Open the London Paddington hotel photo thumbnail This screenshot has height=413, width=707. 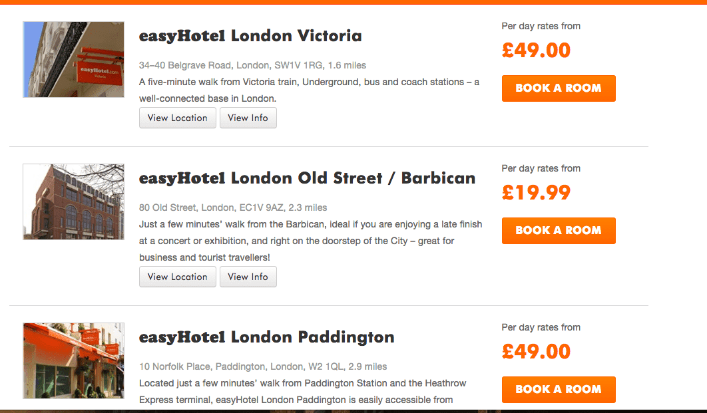pos(73,360)
